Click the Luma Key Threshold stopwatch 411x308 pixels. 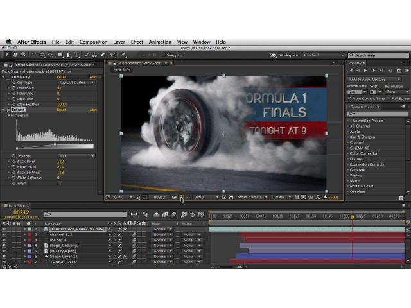click(13, 88)
